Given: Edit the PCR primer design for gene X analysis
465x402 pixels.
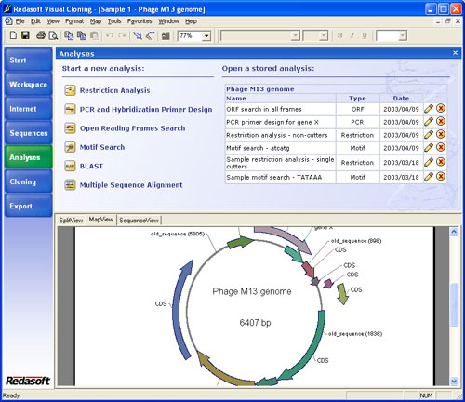Looking at the screenshot, I should pyautogui.click(x=429, y=122).
